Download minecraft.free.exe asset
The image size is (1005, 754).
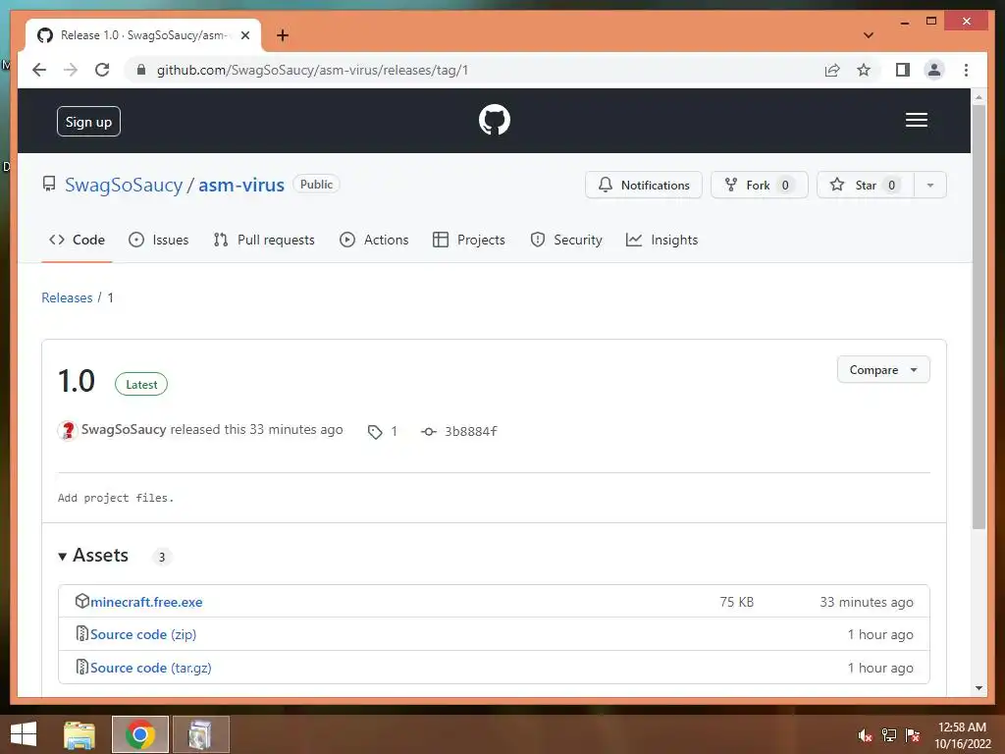pos(146,602)
